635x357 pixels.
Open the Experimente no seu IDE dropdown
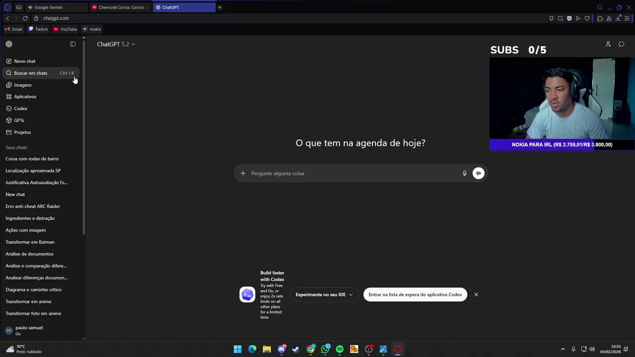pyautogui.click(x=324, y=295)
